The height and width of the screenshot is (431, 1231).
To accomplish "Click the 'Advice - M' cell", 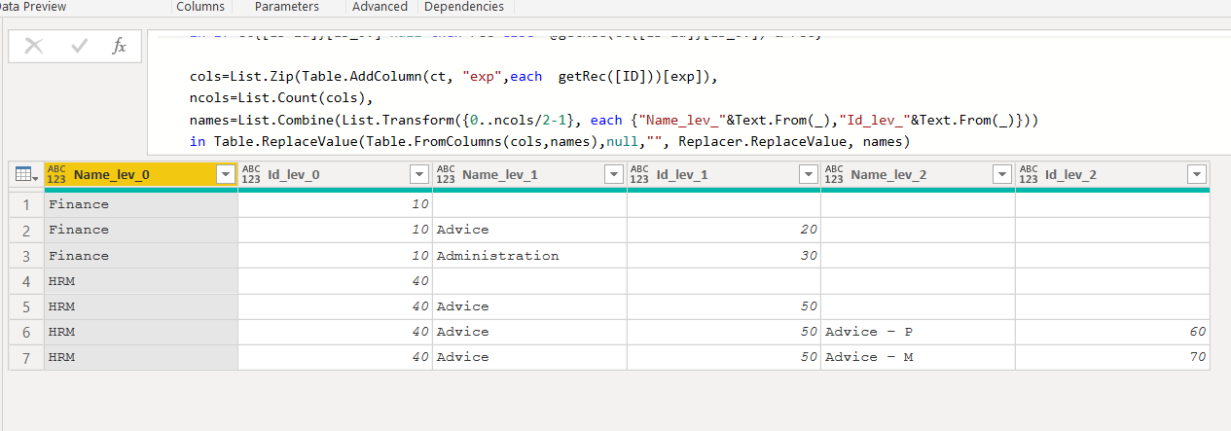I will [918, 357].
